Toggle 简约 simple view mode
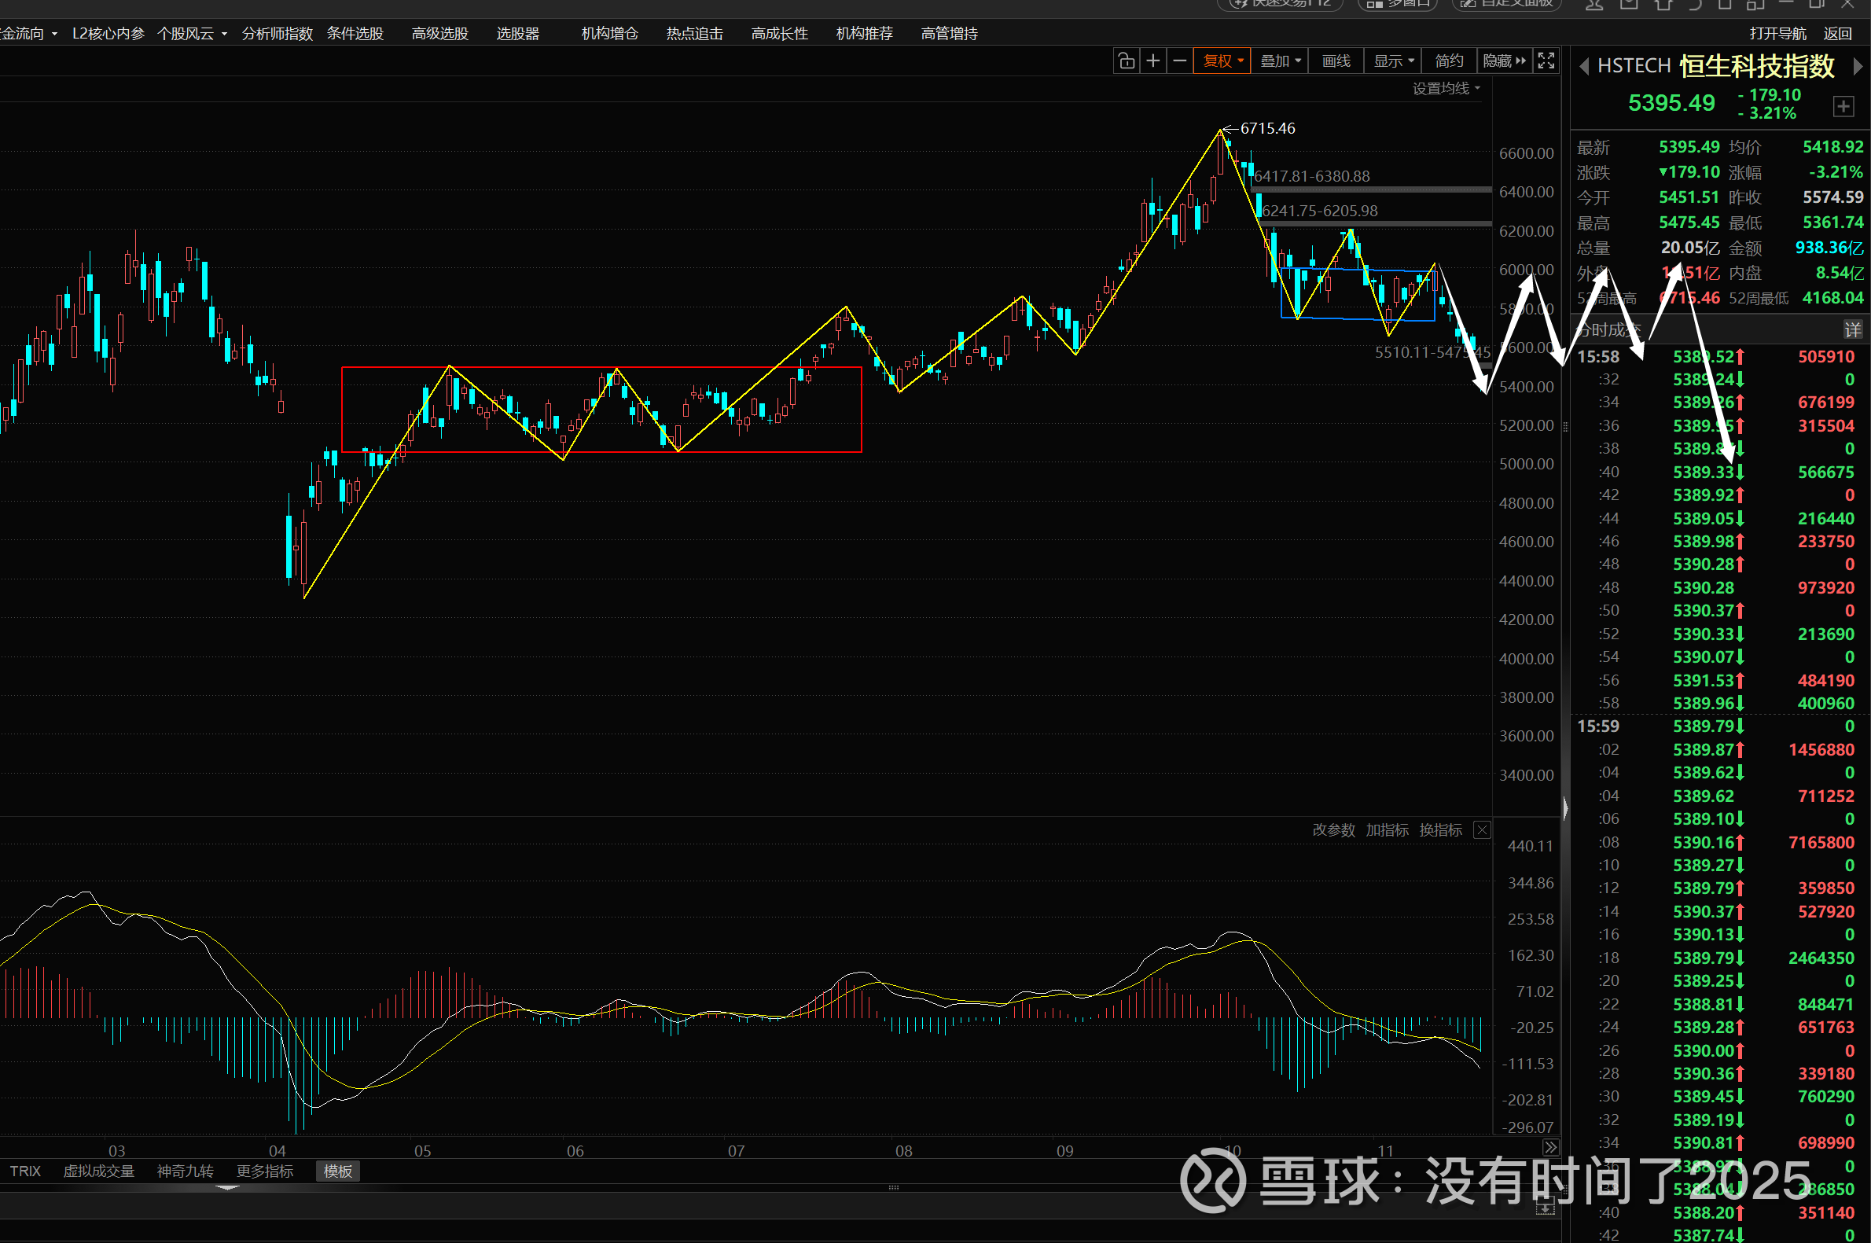Viewport: 1871px width, 1243px height. coord(1449,61)
